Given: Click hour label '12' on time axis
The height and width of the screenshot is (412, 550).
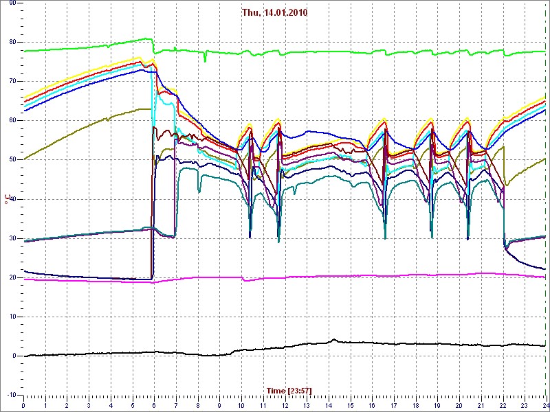Looking at the screenshot, I should (285, 405).
